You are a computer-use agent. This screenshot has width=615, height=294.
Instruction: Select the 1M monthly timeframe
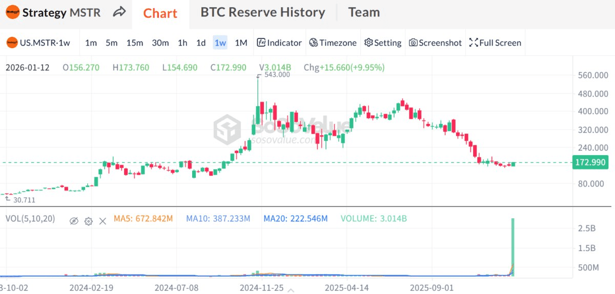241,43
